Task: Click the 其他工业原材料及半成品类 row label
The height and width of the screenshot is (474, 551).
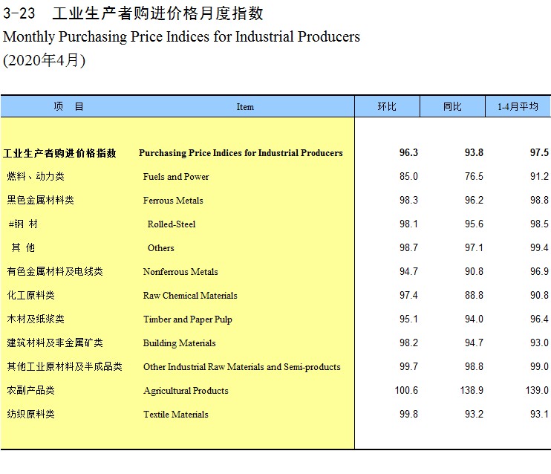Action: 65,366
